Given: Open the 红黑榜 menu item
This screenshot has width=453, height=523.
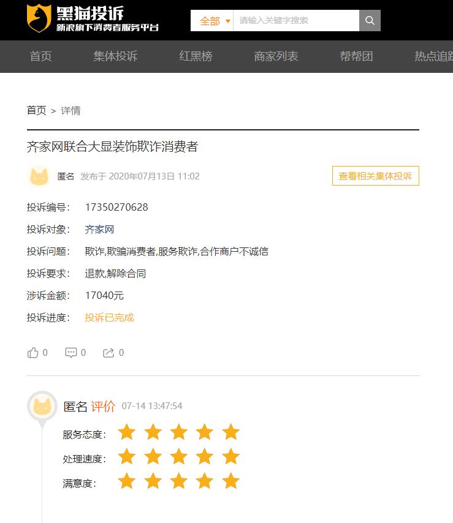Looking at the screenshot, I should (x=196, y=56).
